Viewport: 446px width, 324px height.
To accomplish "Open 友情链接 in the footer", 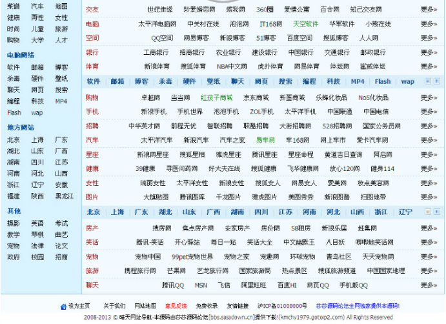I will (238, 306).
